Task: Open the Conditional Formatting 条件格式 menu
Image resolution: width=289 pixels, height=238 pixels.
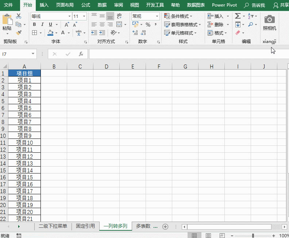Action: 178,16
